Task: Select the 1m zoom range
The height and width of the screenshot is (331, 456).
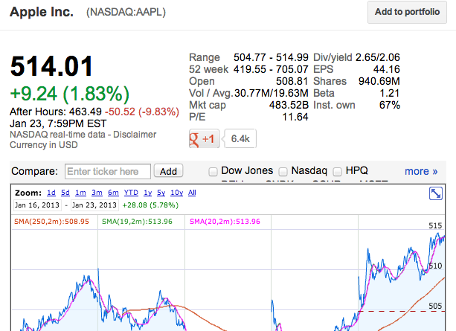Action: tap(82, 192)
